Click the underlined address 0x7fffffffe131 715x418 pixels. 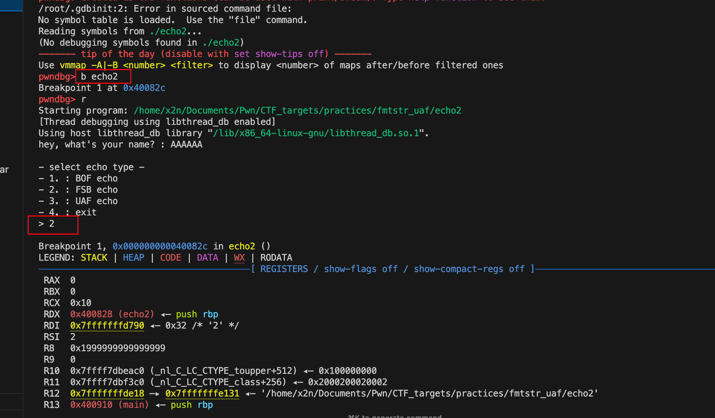pos(202,393)
